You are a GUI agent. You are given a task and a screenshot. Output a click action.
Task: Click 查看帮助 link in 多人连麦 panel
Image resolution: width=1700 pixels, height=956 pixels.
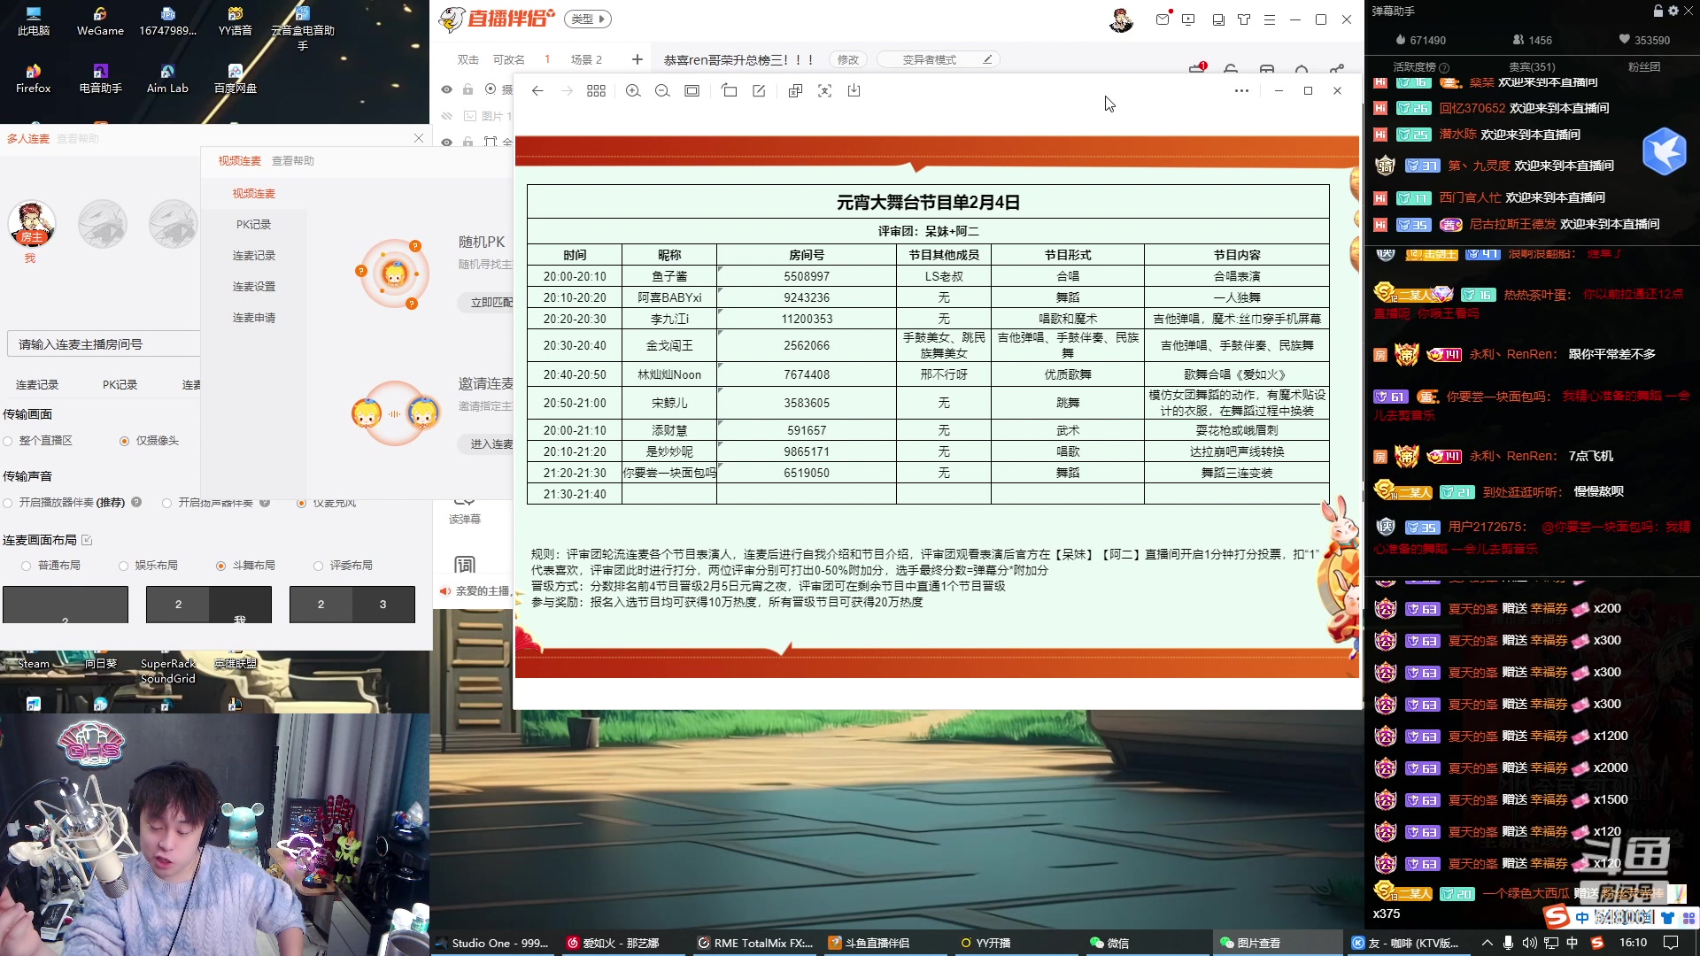point(78,139)
